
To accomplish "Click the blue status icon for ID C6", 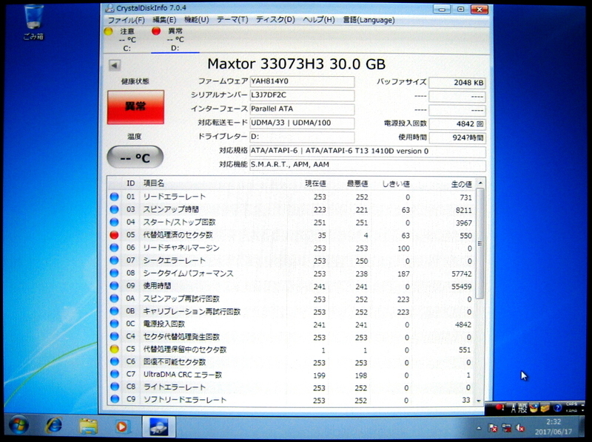I will (115, 362).
